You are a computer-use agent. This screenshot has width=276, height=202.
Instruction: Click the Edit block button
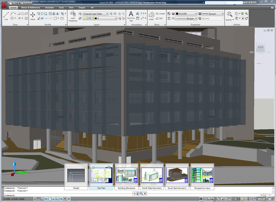[x=159, y=18]
